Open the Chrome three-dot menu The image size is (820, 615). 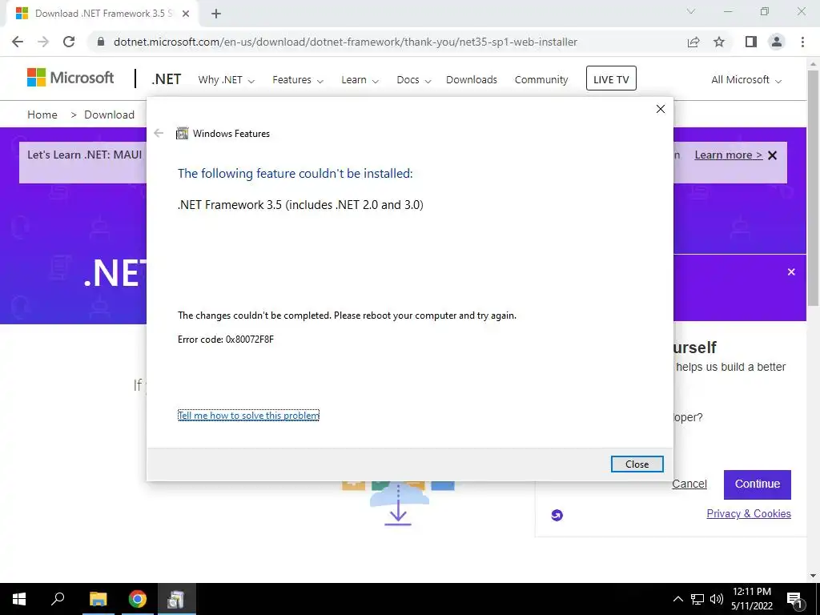[802, 42]
